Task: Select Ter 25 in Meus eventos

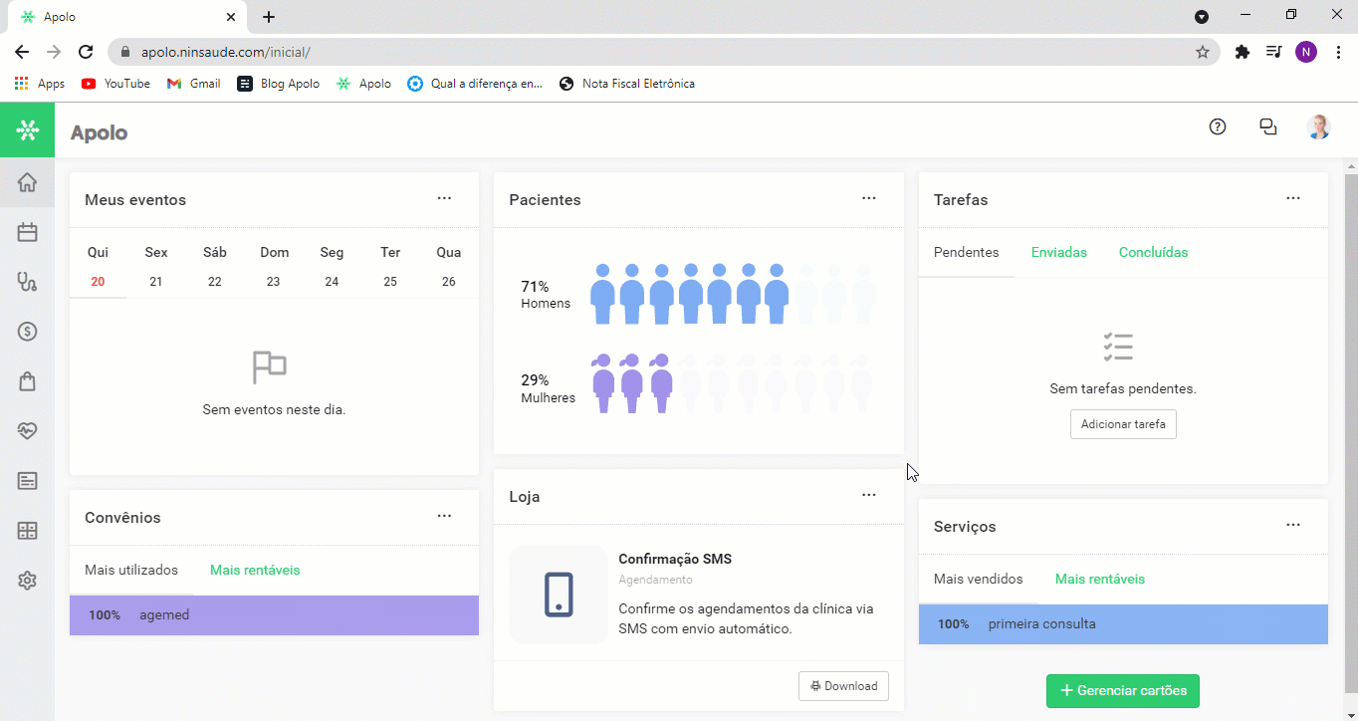Action: 390,267
